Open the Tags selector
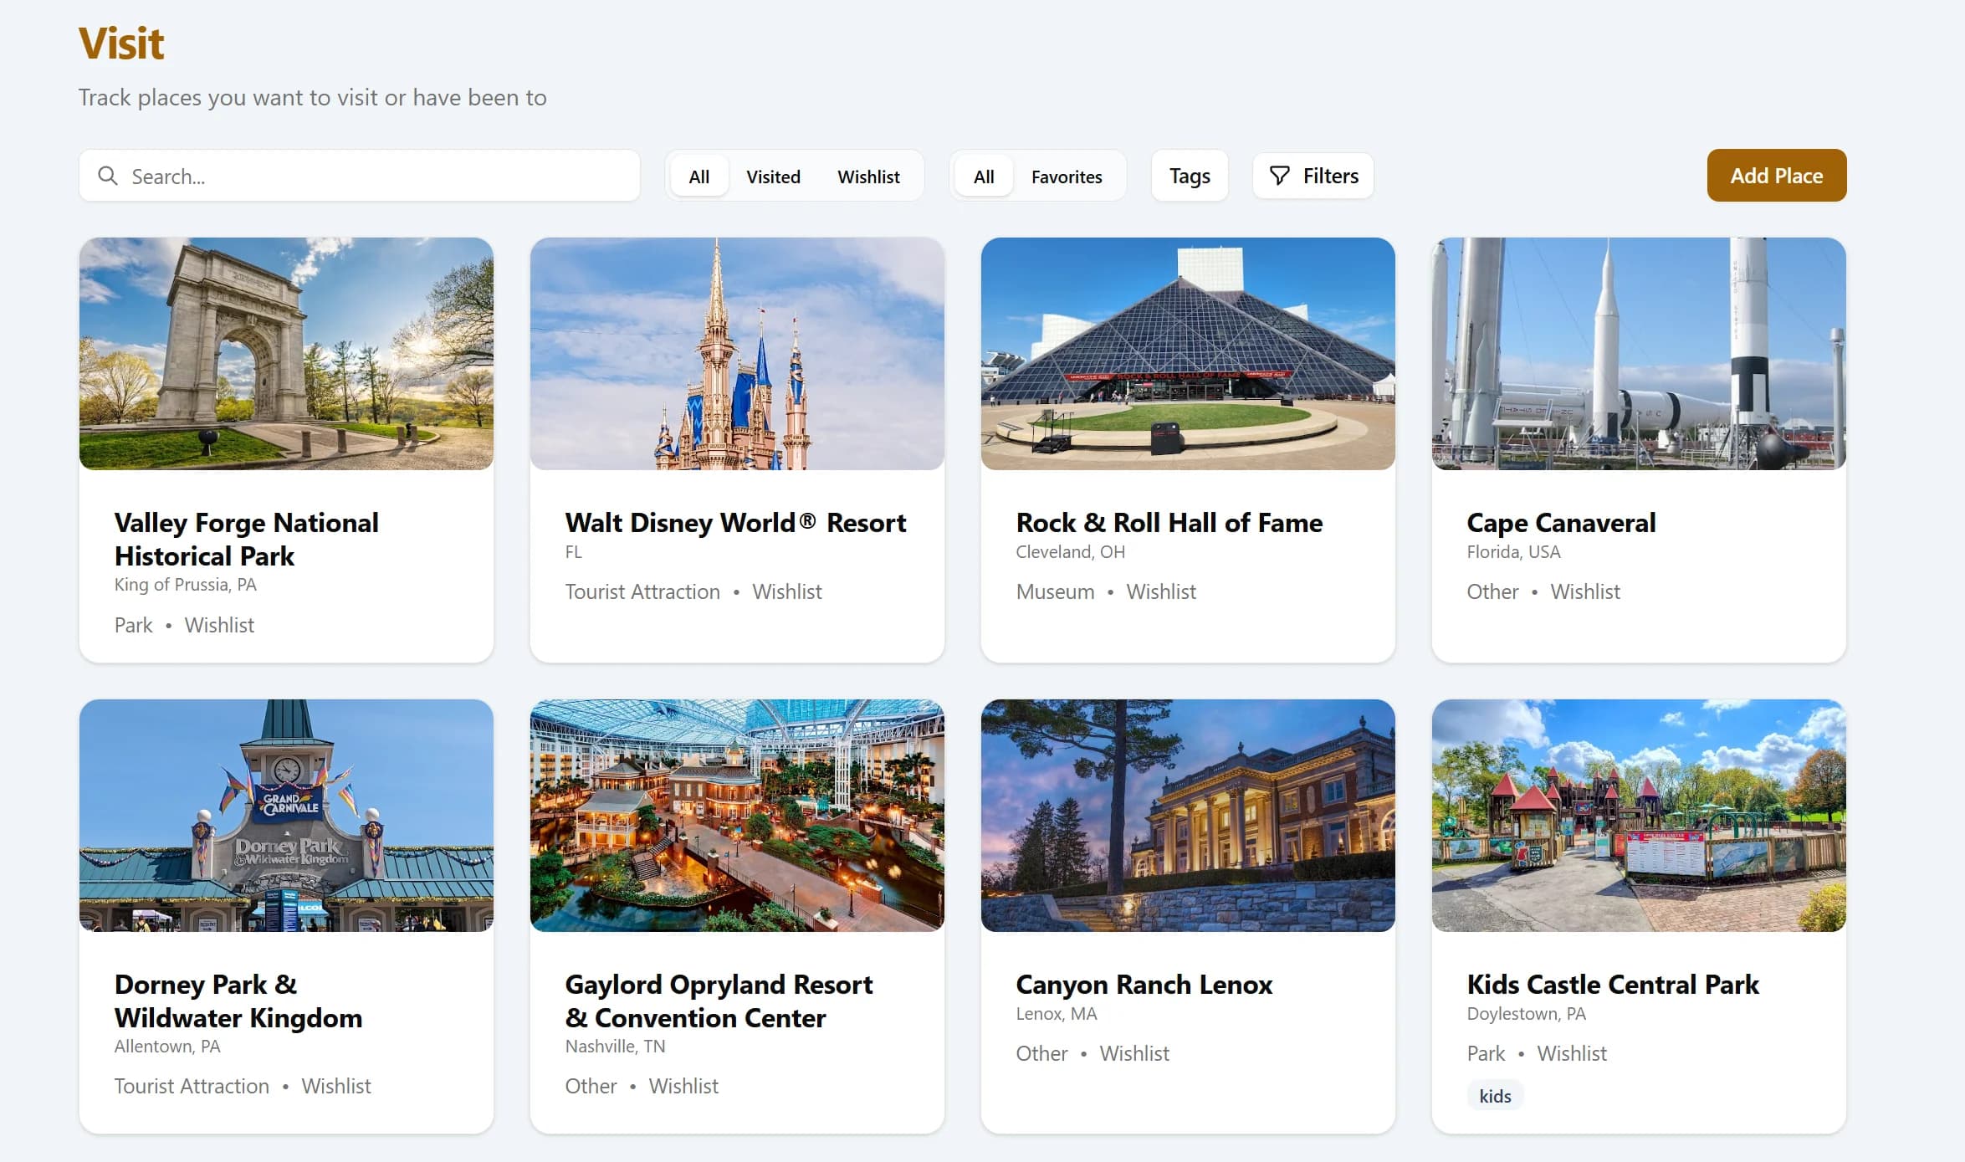This screenshot has height=1162, width=1965. [1189, 176]
